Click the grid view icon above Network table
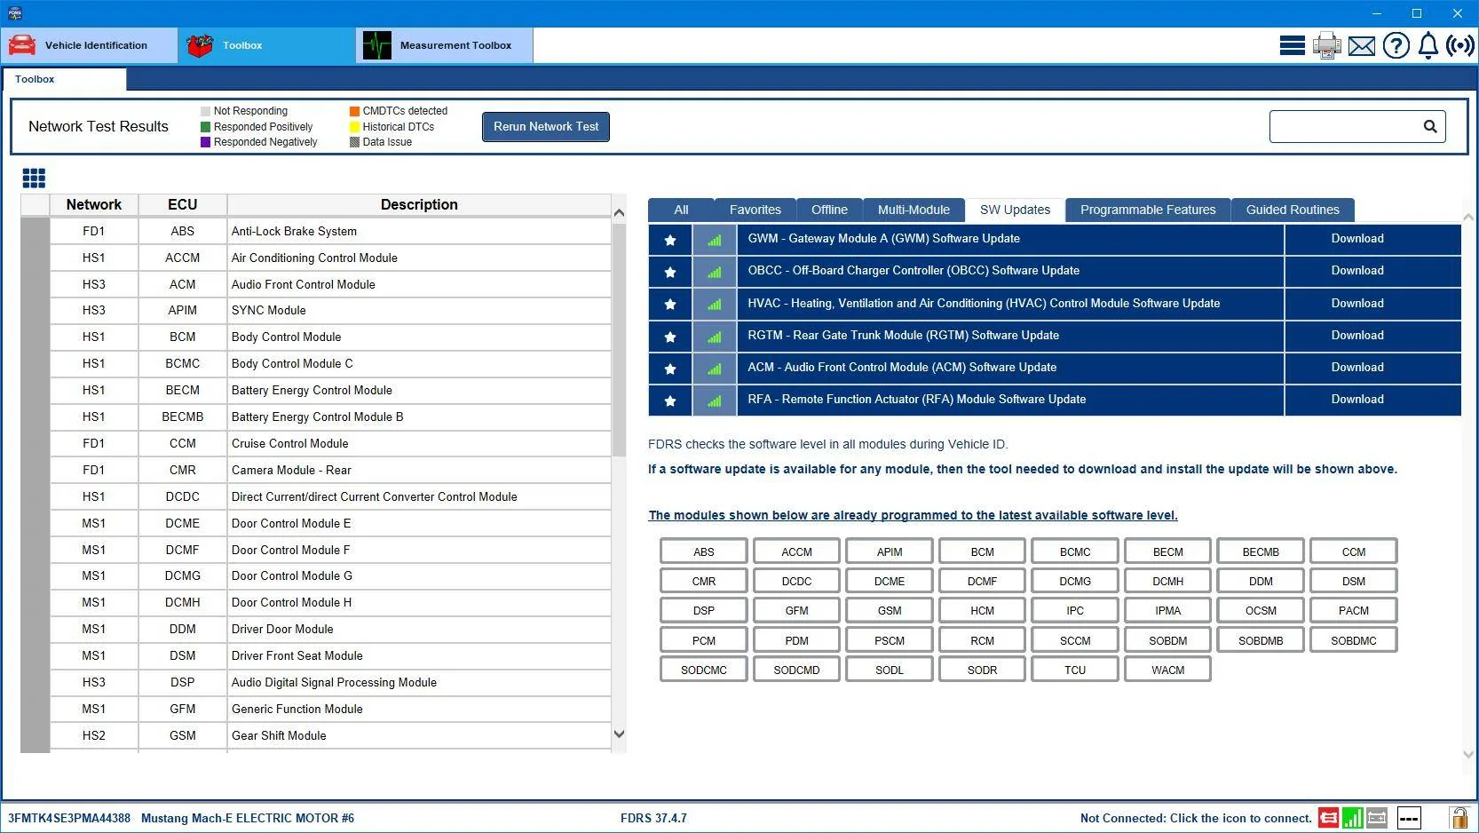 point(34,178)
